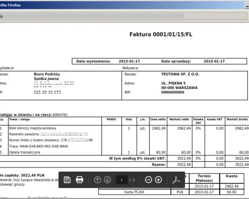Show Adobe Reader toolbar via Acrobat icon
249x199 pixels.
(176, 180)
